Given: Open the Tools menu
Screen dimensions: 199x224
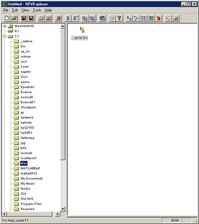Looking at the screenshot, I should click(x=37, y=10).
